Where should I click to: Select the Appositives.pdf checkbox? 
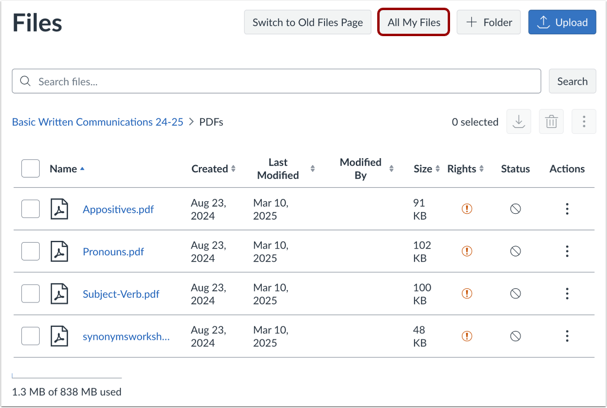coord(30,209)
